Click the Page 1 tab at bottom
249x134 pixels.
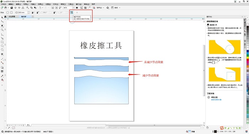point(28,125)
